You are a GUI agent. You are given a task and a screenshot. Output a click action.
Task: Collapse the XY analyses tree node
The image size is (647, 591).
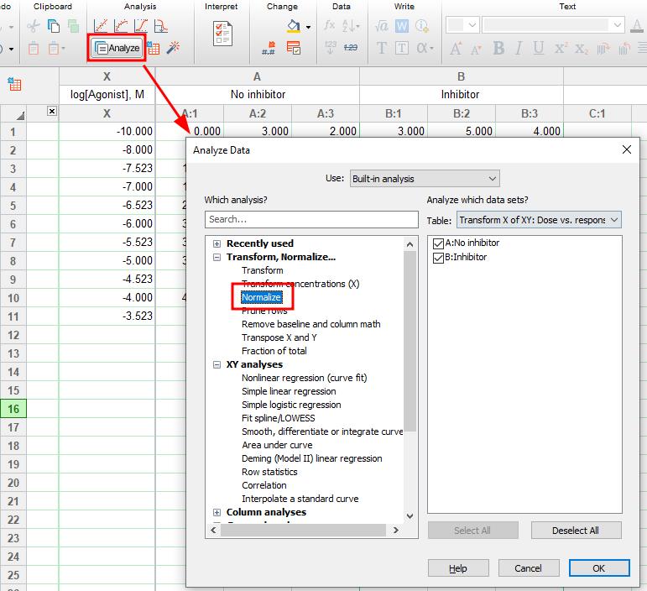click(217, 364)
